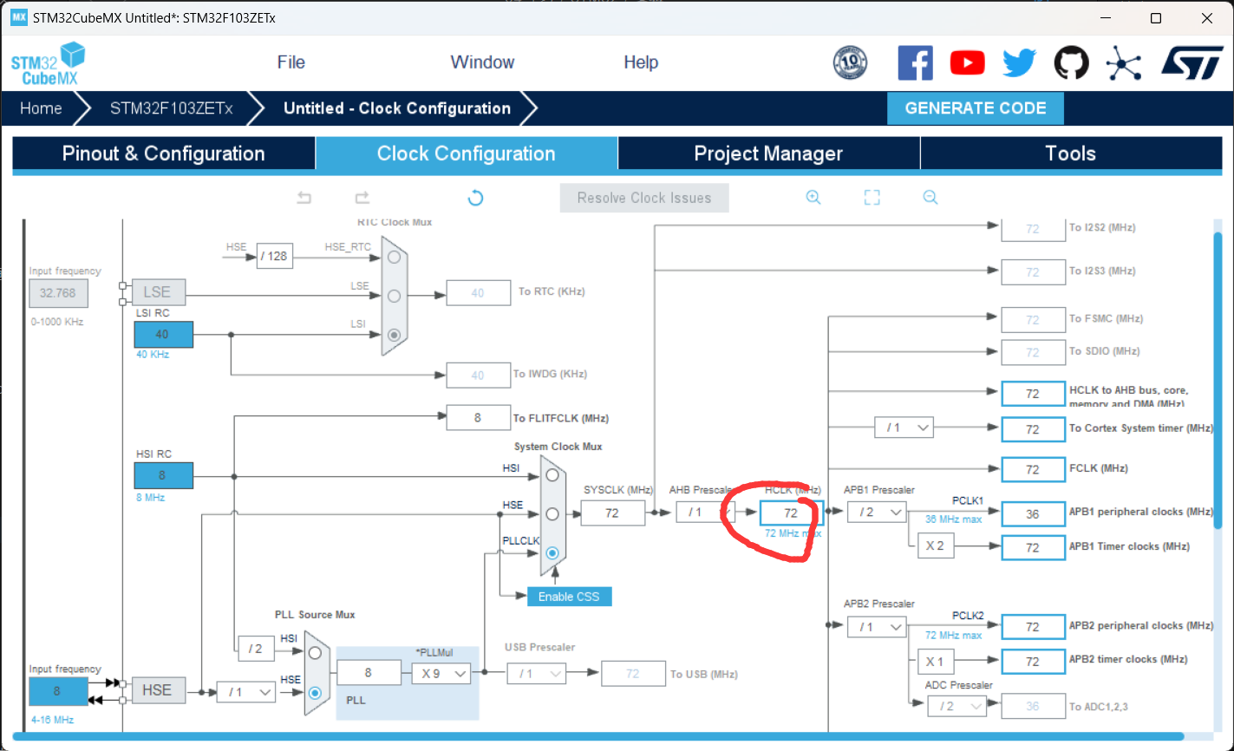Open the Facebook icon link
Screen dimensions: 1234x751
coord(915,62)
